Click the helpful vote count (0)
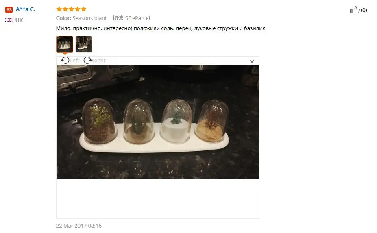Image resolution: width=377 pixels, height=233 pixels. pyautogui.click(x=364, y=10)
